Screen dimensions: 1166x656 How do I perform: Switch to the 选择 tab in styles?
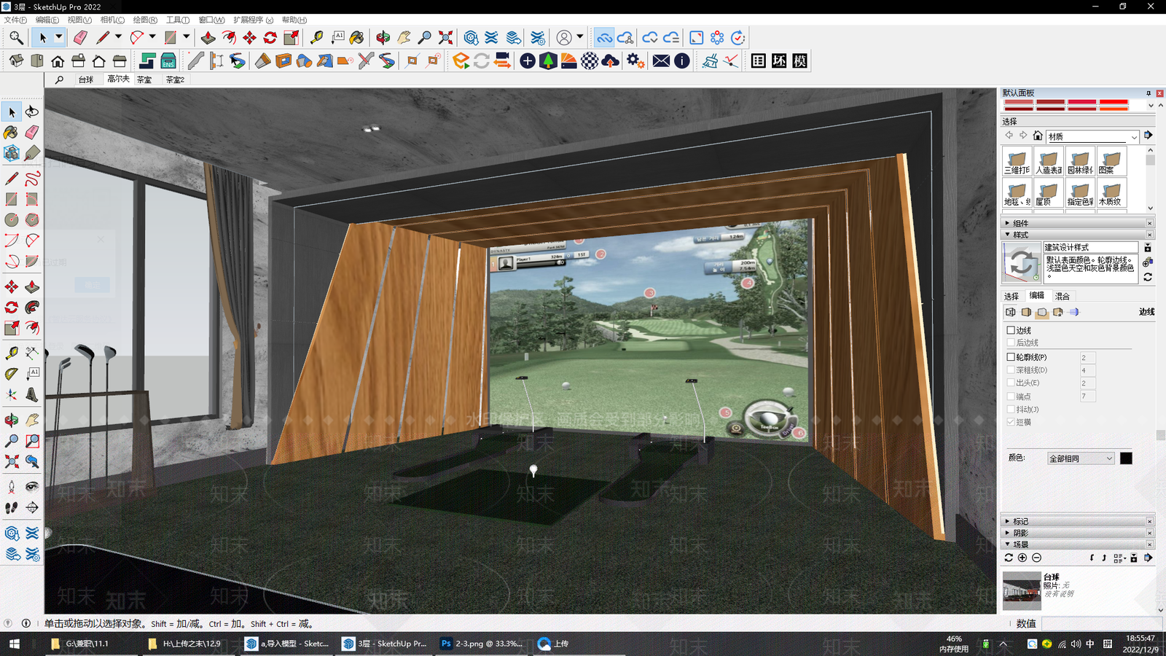tap(1012, 296)
